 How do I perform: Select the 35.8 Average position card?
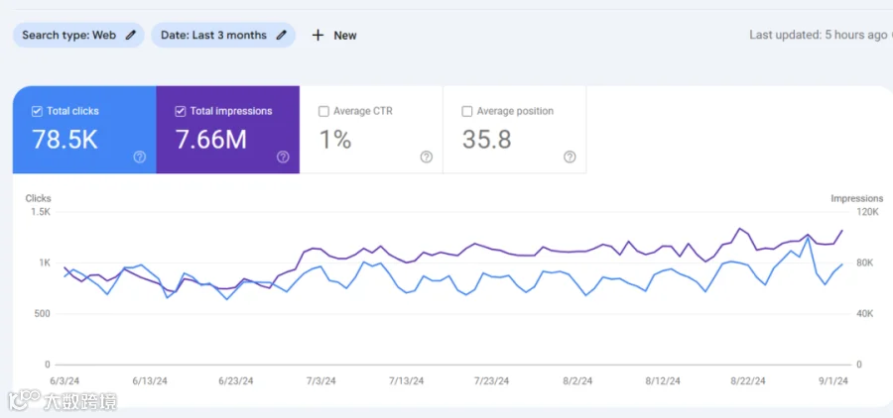click(x=515, y=130)
